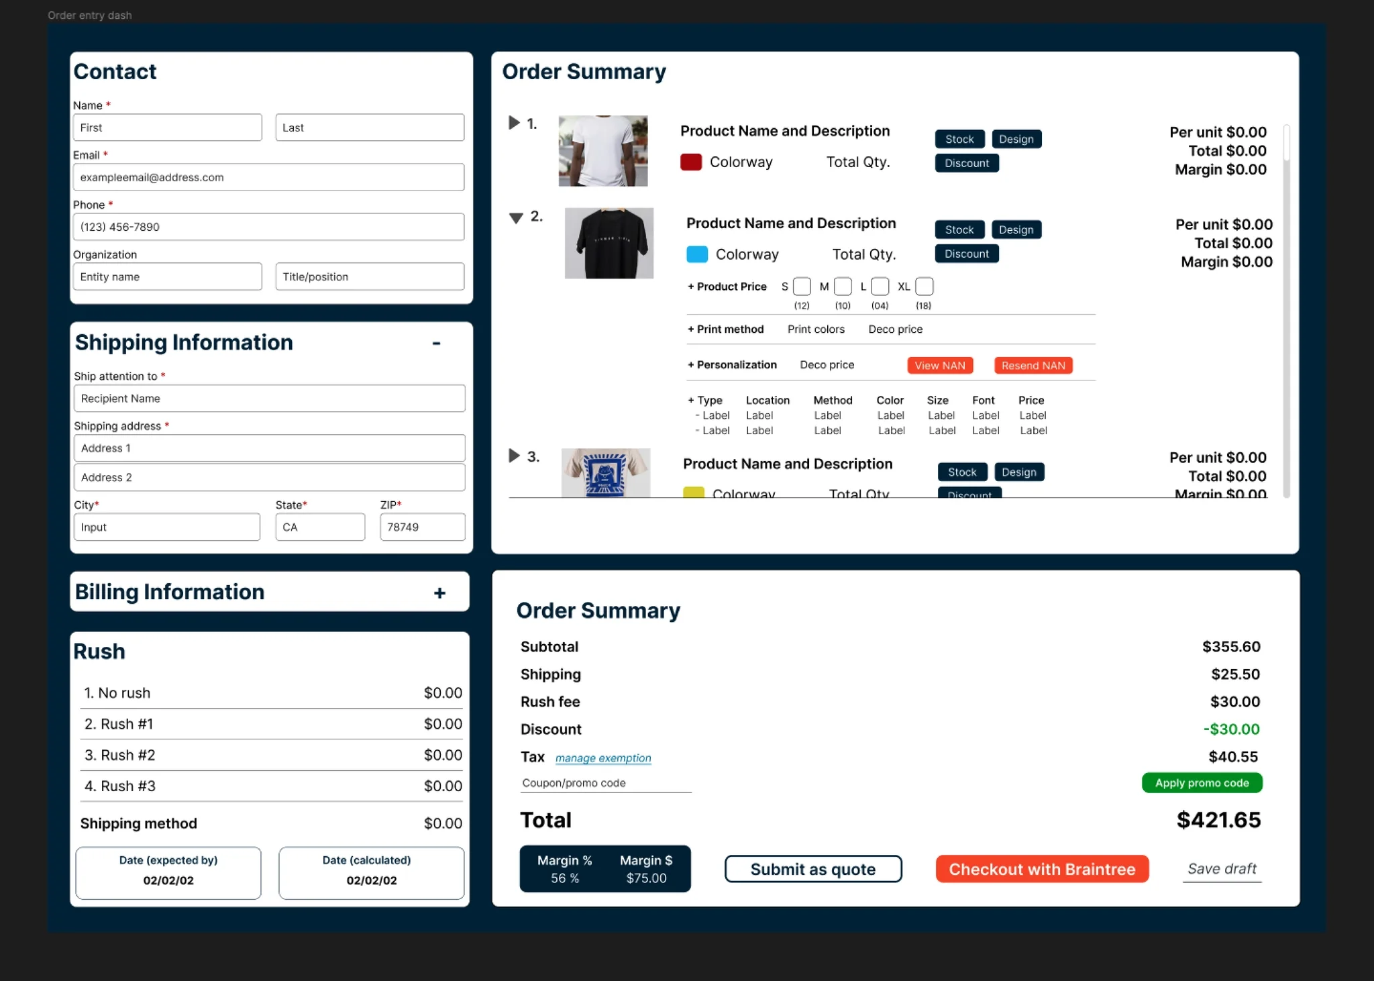Open the white t-shirt thumbnail
Viewport: 1374px width, 981px height.
pos(603,151)
